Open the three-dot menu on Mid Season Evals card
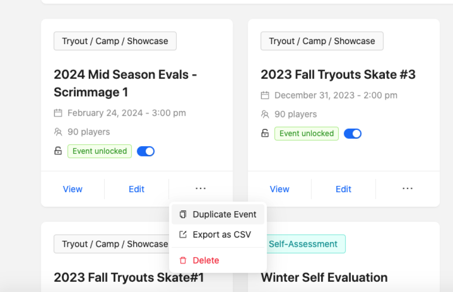The image size is (453, 292). coord(200,189)
